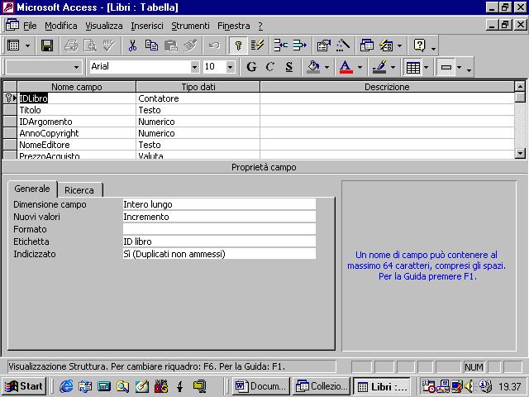Click the field grid scroll down arrow
Screen dimensions: 529x397
[520, 154]
